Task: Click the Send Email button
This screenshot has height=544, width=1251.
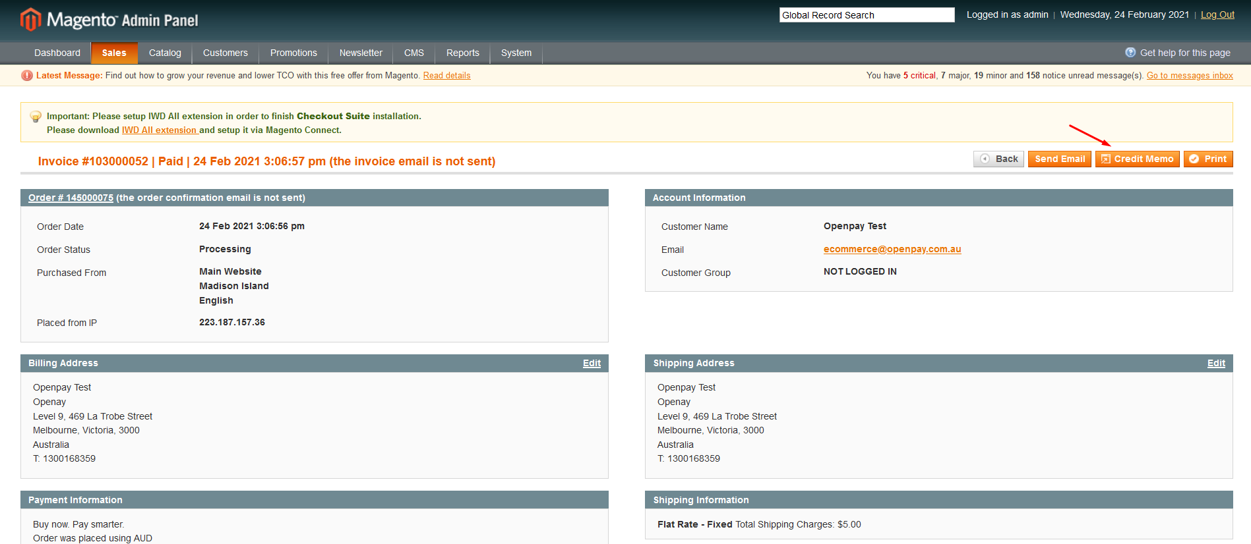Action: 1059,159
